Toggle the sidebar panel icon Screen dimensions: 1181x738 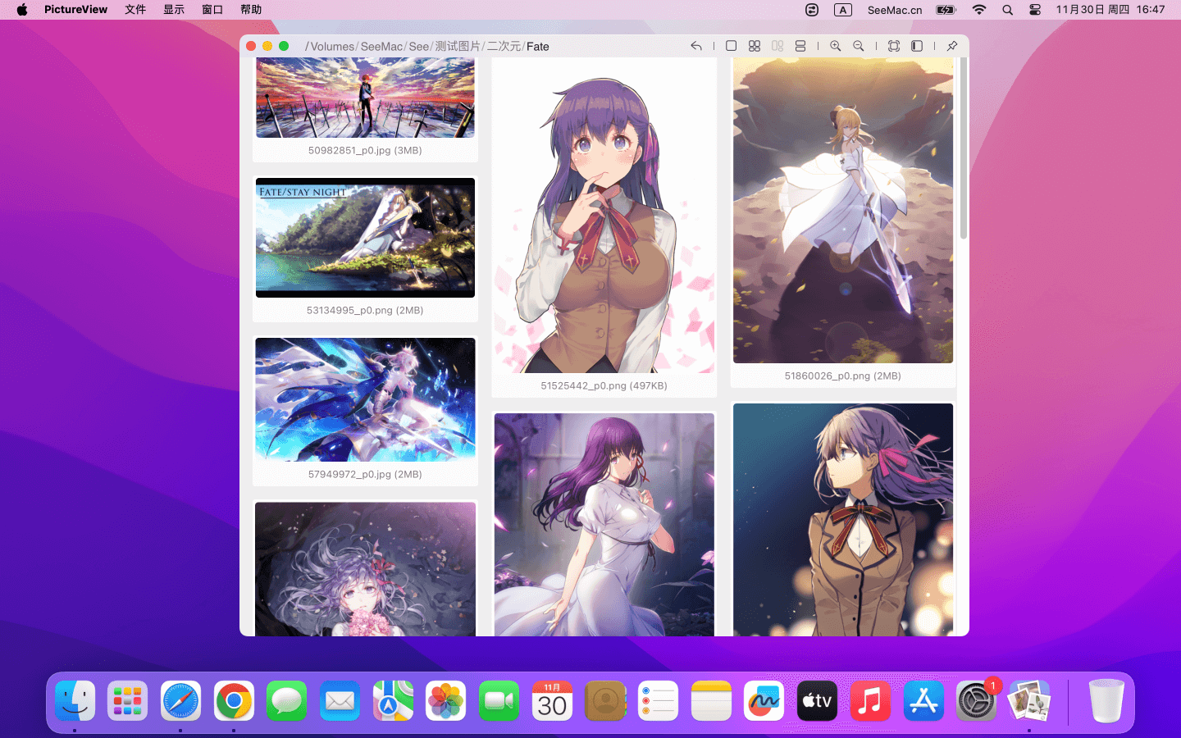pos(917,46)
